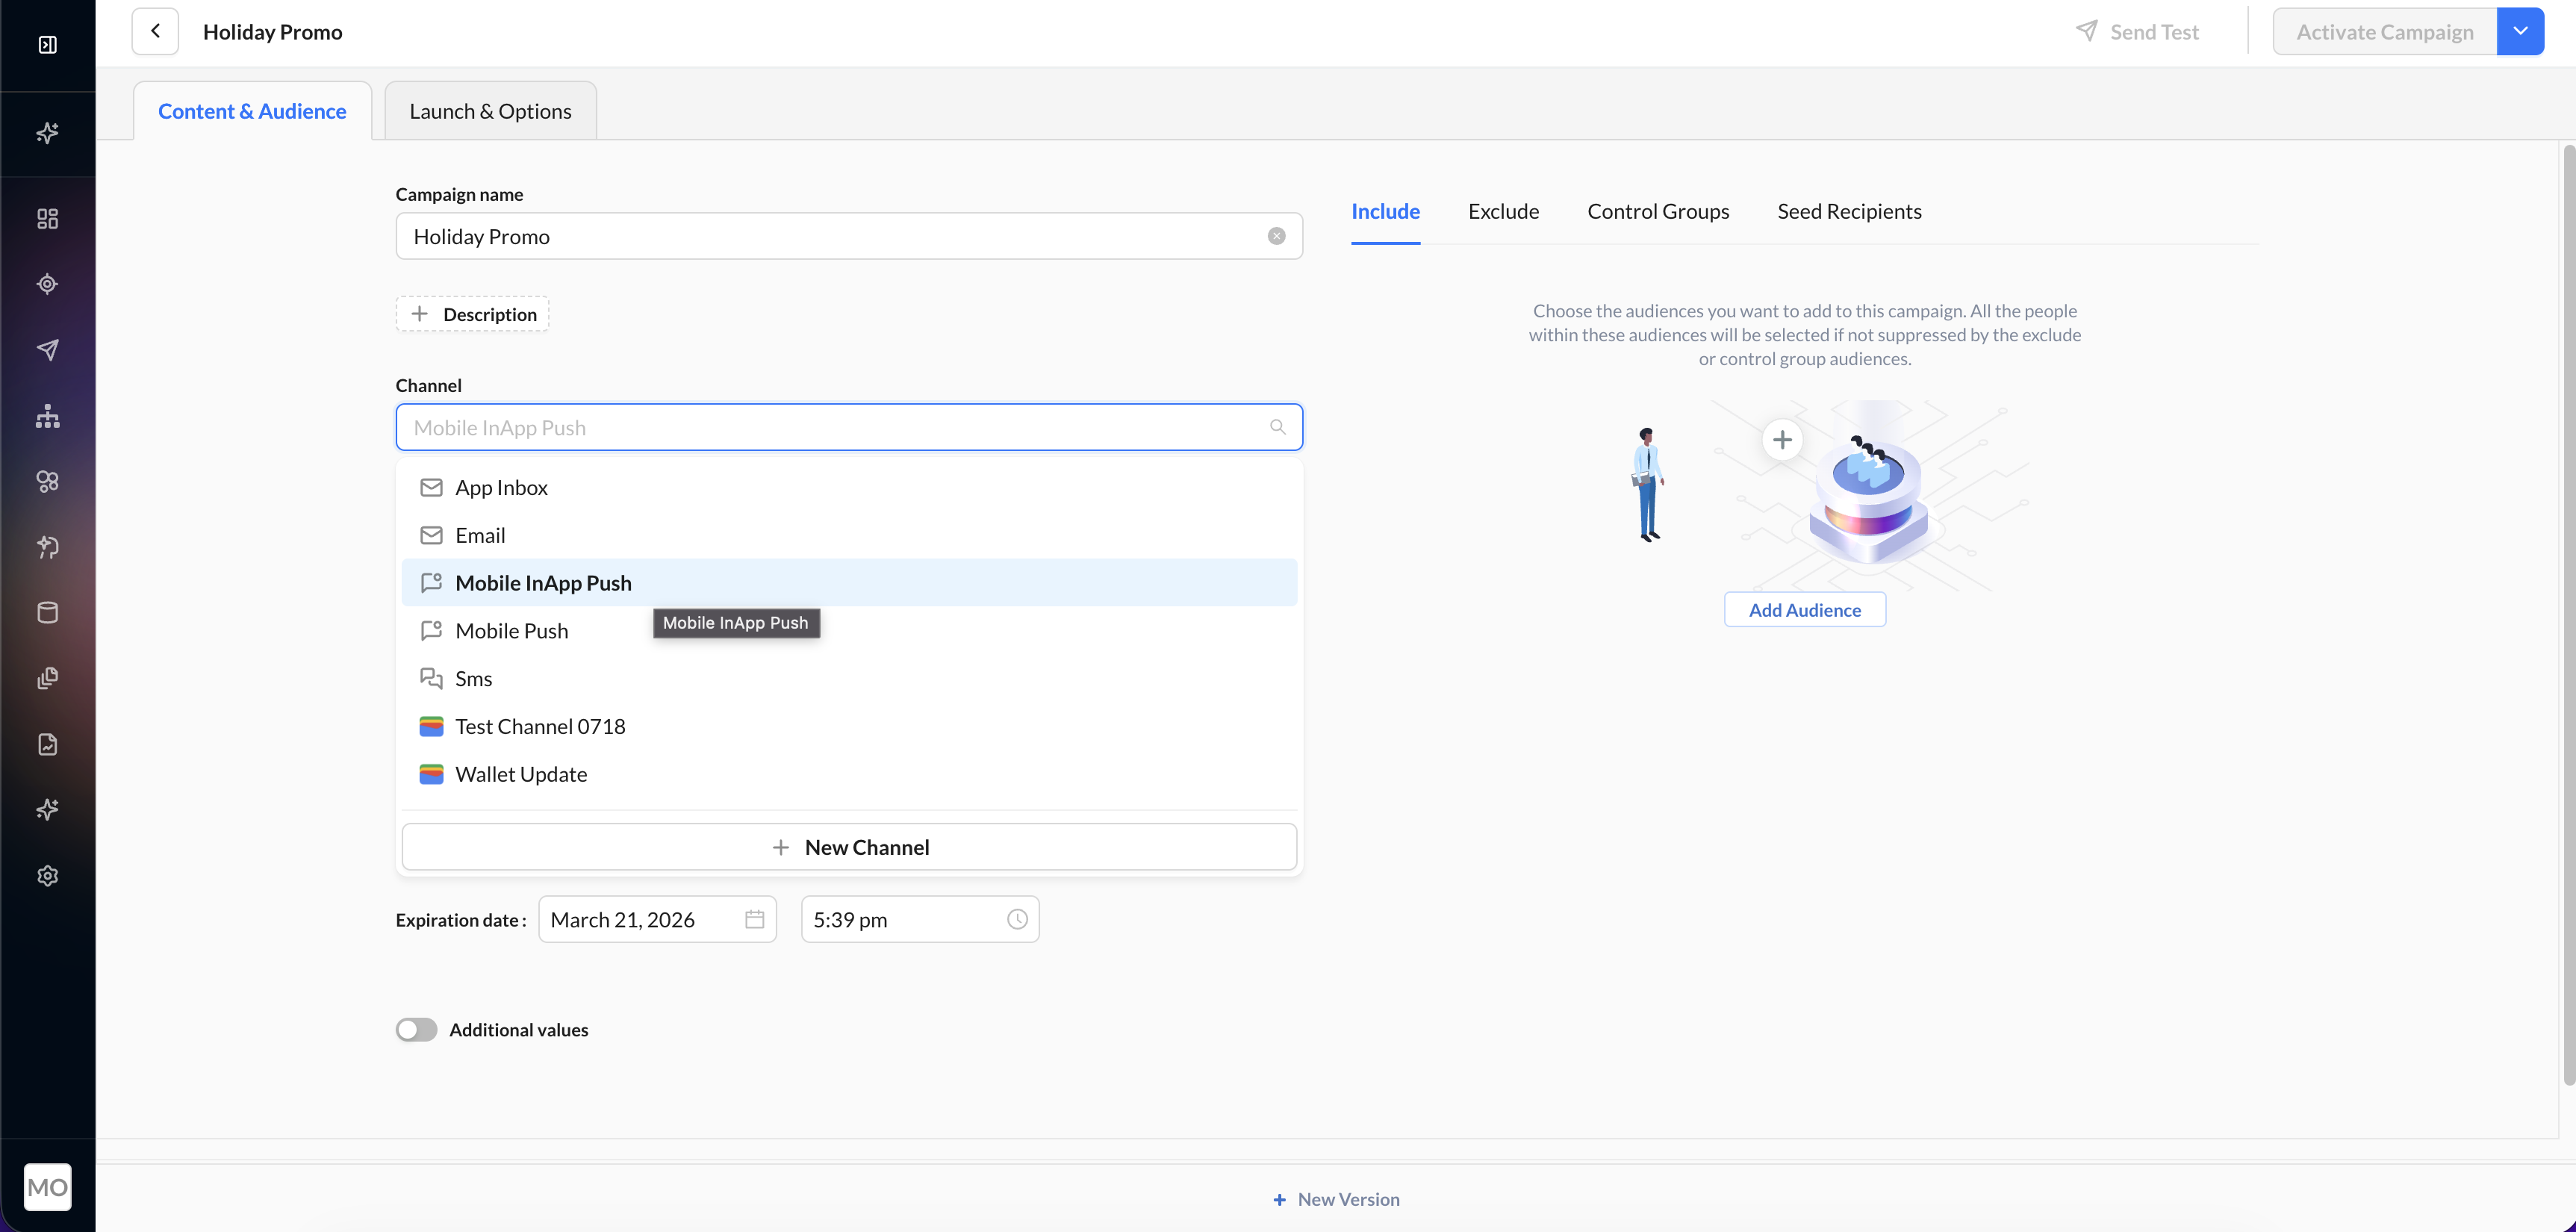The width and height of the screenshot is (2576, 1232).
Task: Open the settings gear in the sidebar
Action: pyautogui.click(x=47, y=876)
